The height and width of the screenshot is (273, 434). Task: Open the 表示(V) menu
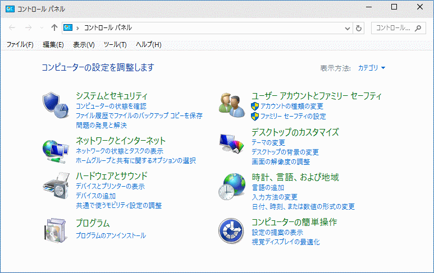pos(84,44)
